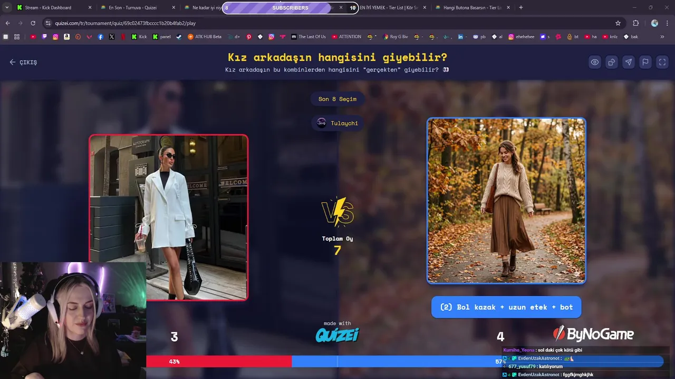Open site information icon in address bar
This screenshot has height=379, width=675.
click(49, 23)
